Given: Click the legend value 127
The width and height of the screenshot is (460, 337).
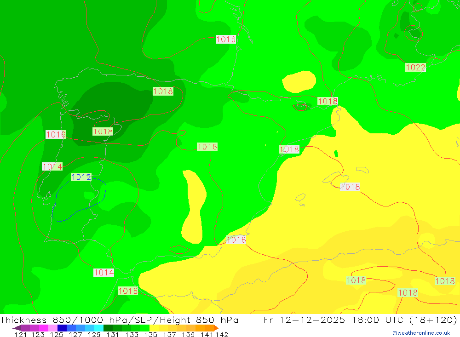Looking at the screenshot, I should [x=75, y=334].
